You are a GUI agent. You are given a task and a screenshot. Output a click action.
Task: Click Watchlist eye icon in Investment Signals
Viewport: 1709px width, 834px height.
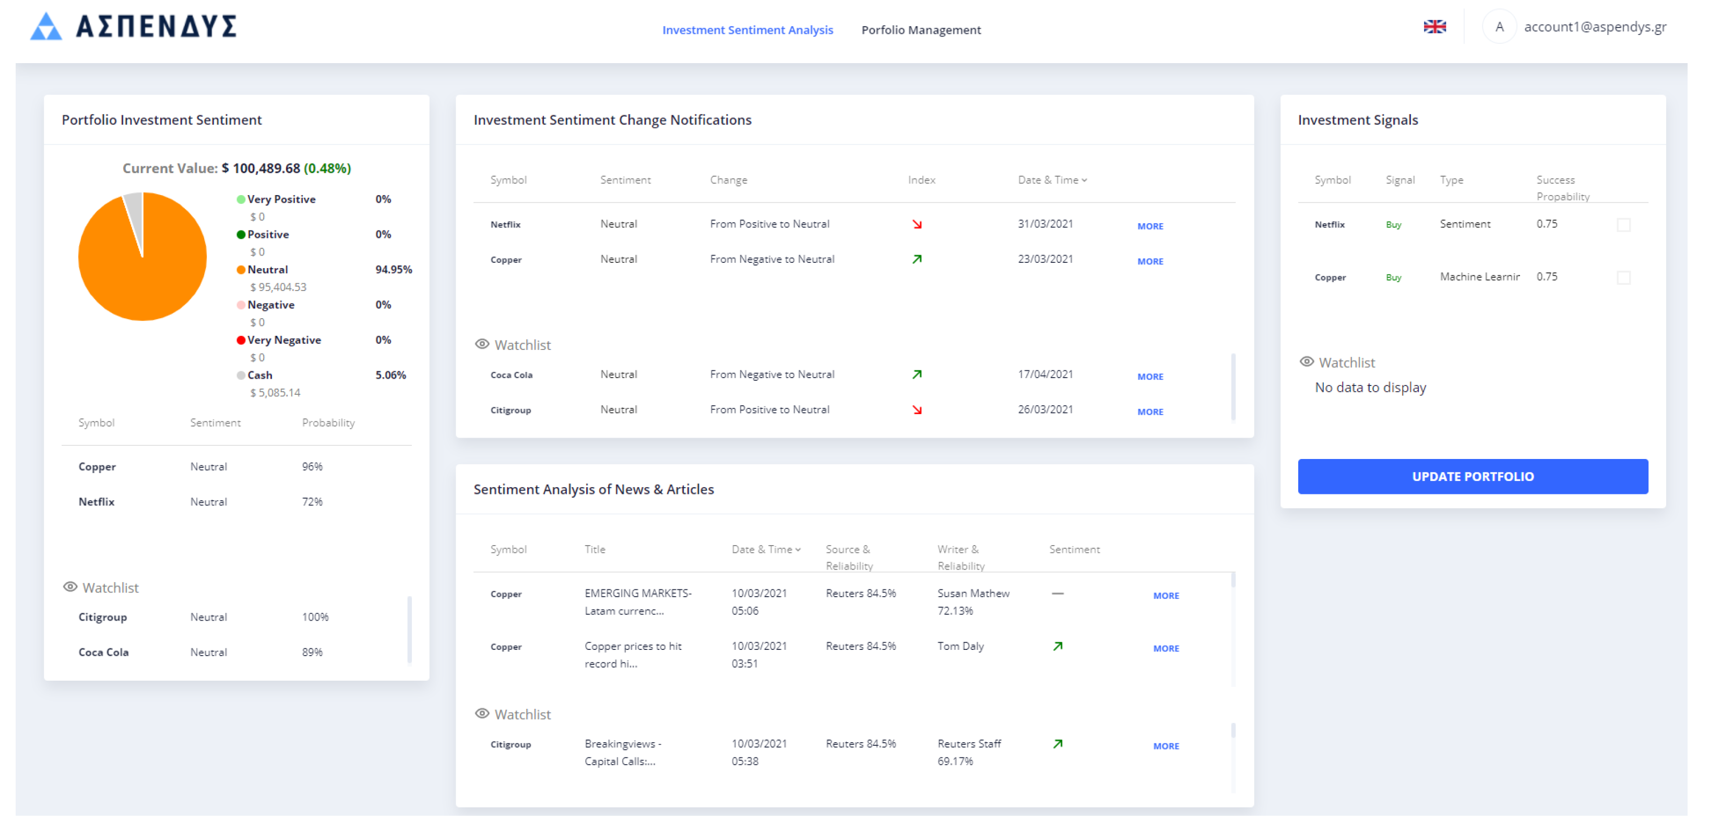click(x=1307, y=362)
